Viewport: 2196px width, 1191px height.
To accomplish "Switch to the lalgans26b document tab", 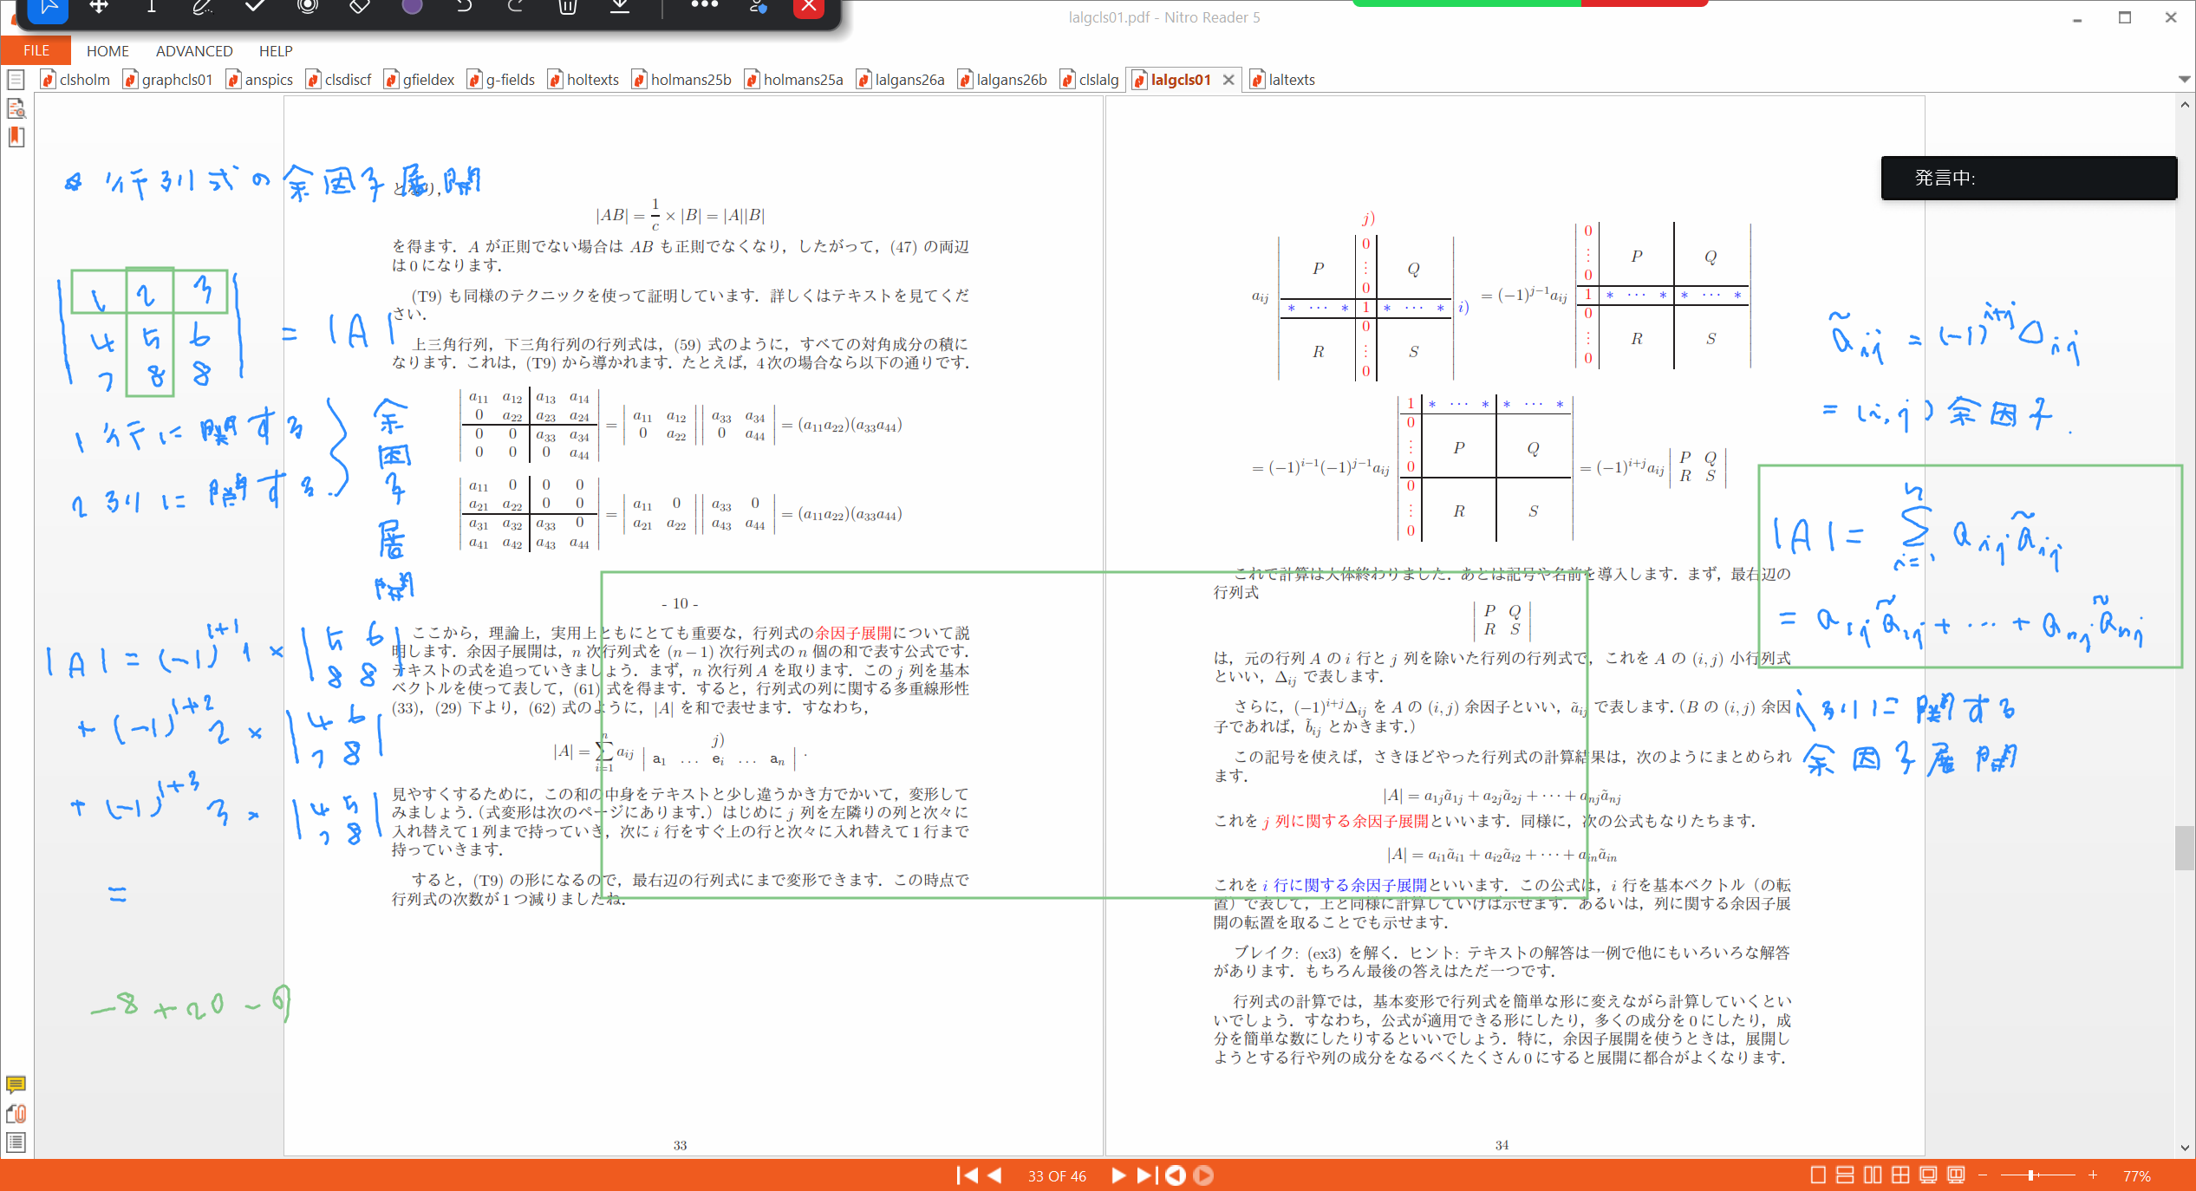I will coord(1003,80).
